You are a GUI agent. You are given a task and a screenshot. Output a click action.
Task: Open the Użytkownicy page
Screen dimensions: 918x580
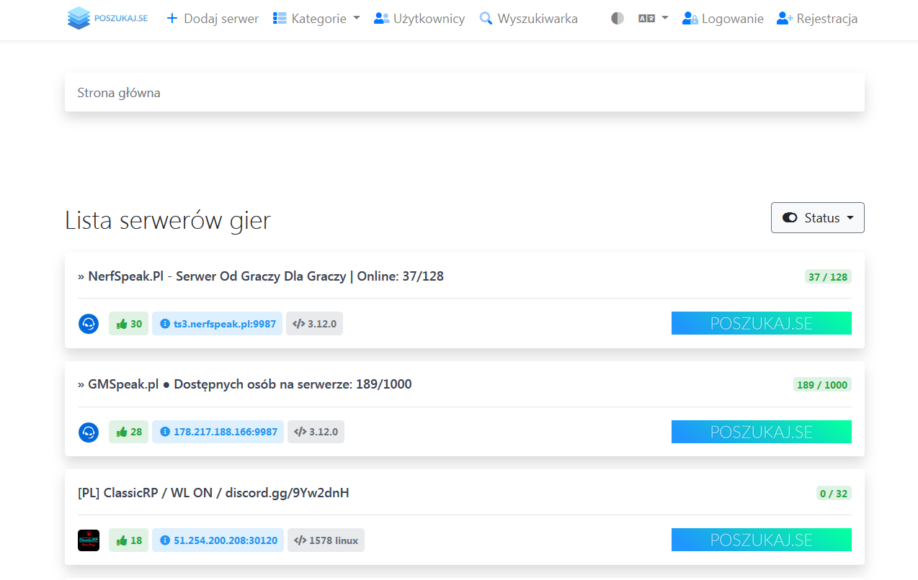[x=419, y=19]
